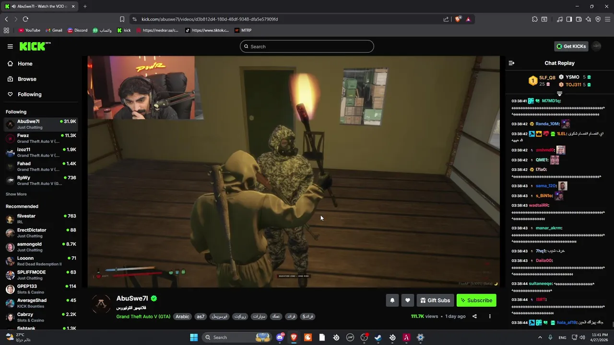Screen dimensions: 614x345
Task: Click chat username sama_120
Action: [x=545, y=186]
